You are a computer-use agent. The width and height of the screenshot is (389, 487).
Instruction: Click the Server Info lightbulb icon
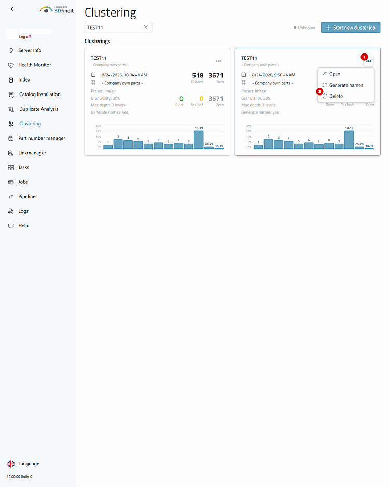tap(11, 51)
